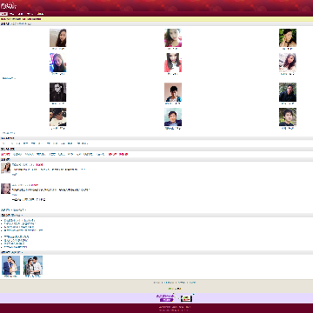Open the couple photo with the blue suit groom
This screenshot has height=313, width=313.
[x=10, y=265]
